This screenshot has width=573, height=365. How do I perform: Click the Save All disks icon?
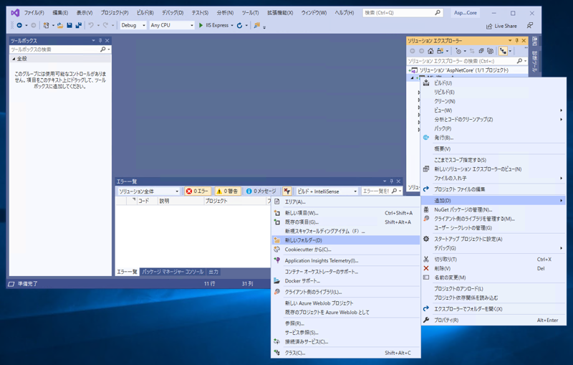click(x=78, y=25)
